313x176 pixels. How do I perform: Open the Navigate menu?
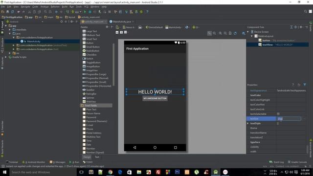point(25,7)
